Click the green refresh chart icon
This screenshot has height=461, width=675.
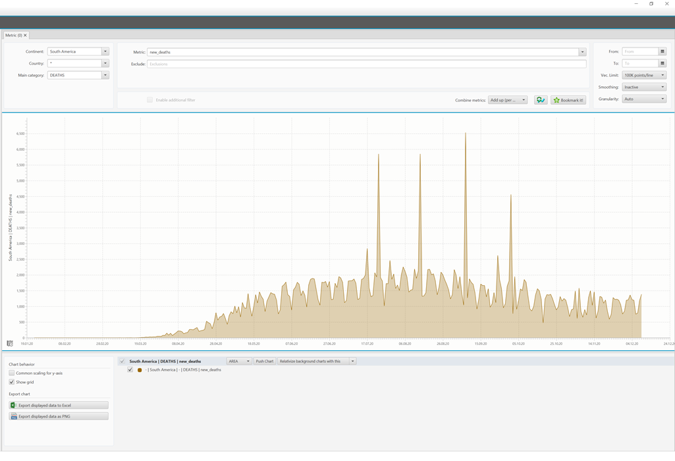[x=541, y=100]
